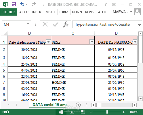Undo the last action

pyautogui.click(x=22, y=4)
